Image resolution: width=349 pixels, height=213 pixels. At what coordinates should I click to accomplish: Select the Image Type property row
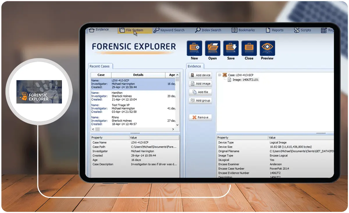275,156
